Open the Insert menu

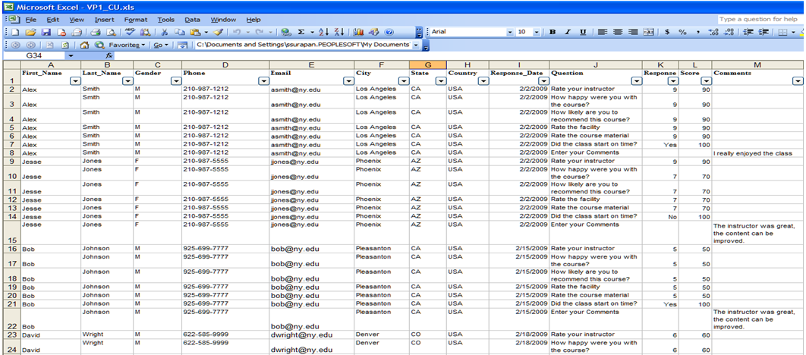click(104, 20)
